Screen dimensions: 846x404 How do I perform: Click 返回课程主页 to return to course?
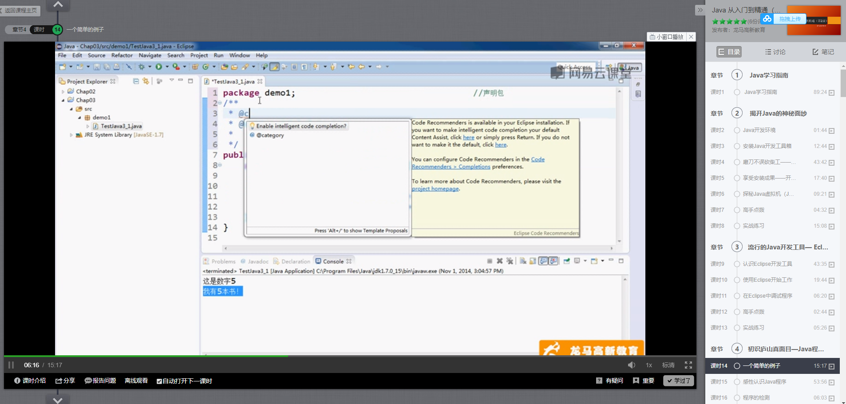pos(20,10)
